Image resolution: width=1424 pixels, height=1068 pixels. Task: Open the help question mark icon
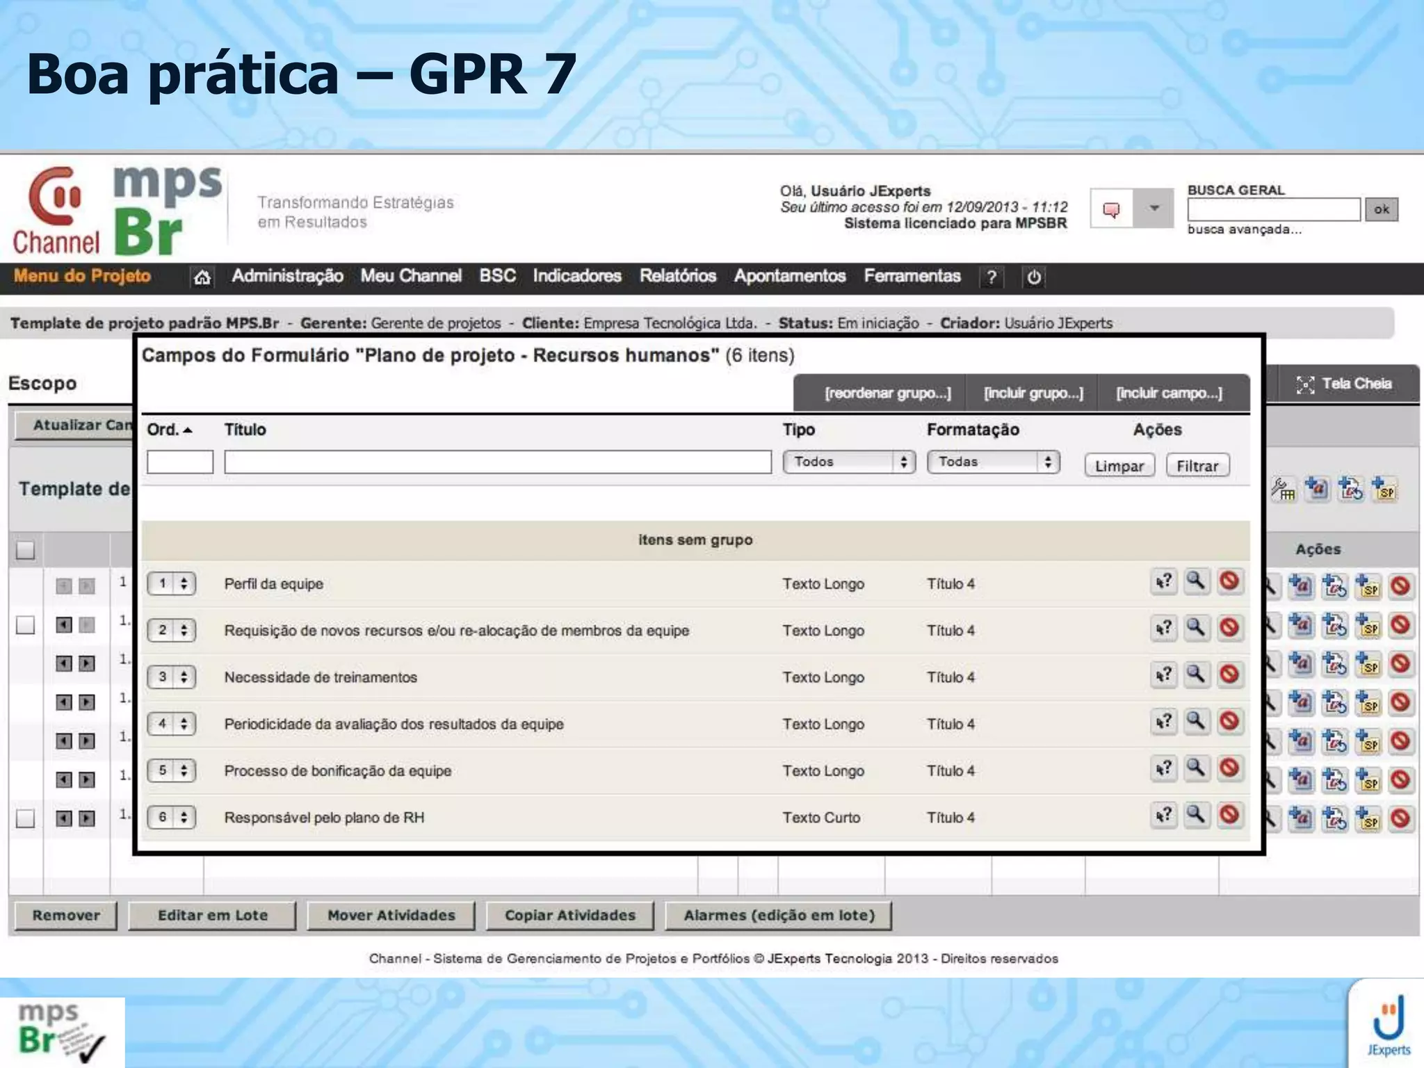click(992, 277)
